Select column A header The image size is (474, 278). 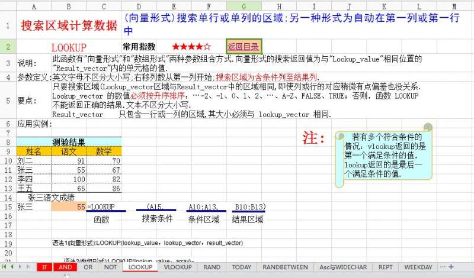[x=34, y=7]
